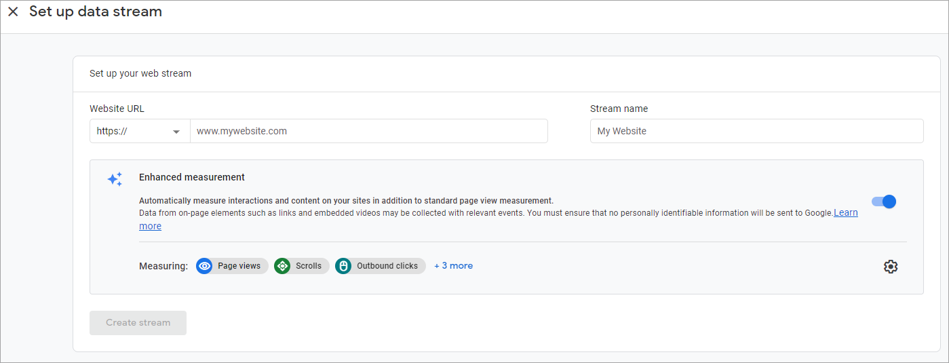Click the Enhanced measurement sparkle icon
Image resolution: width=949 pixels, height=363 pixels.
tap(115, 179)
